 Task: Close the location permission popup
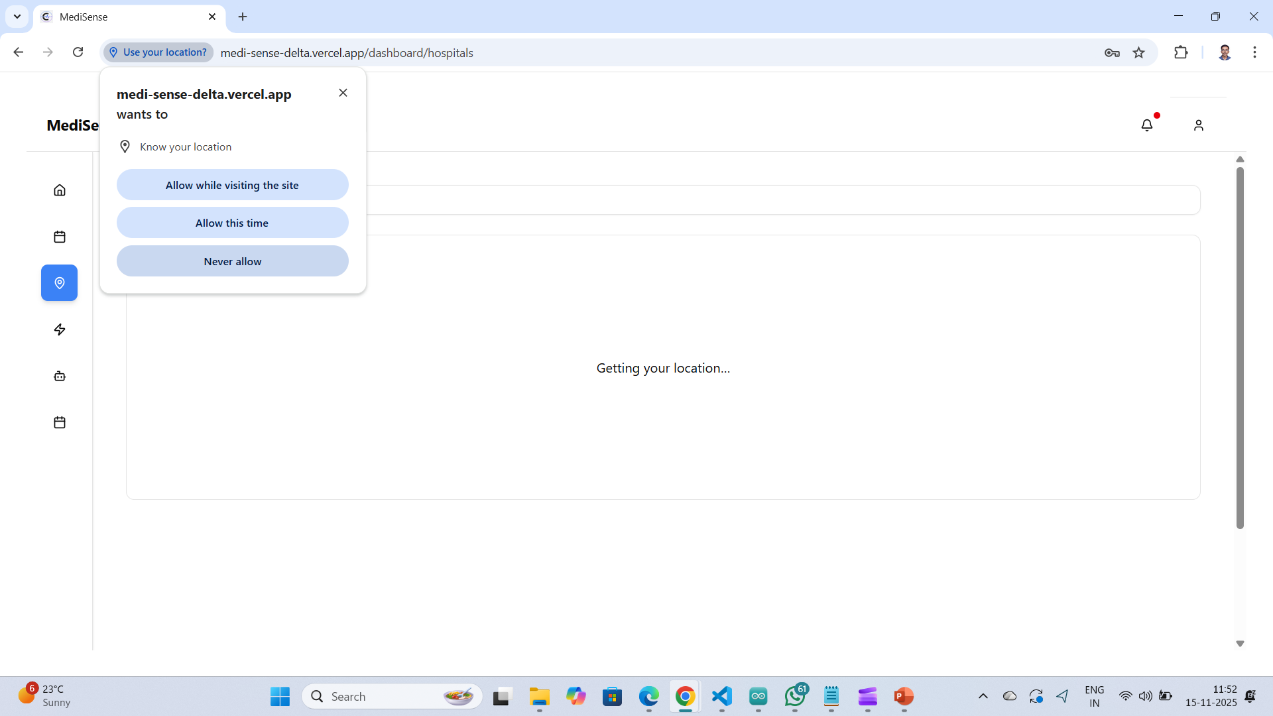(x=343, y=93)
